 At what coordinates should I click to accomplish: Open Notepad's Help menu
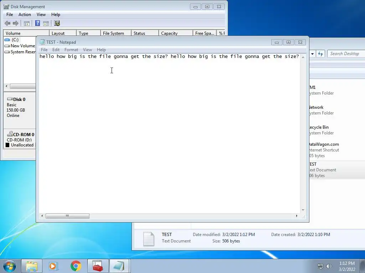tap(101, 50)
